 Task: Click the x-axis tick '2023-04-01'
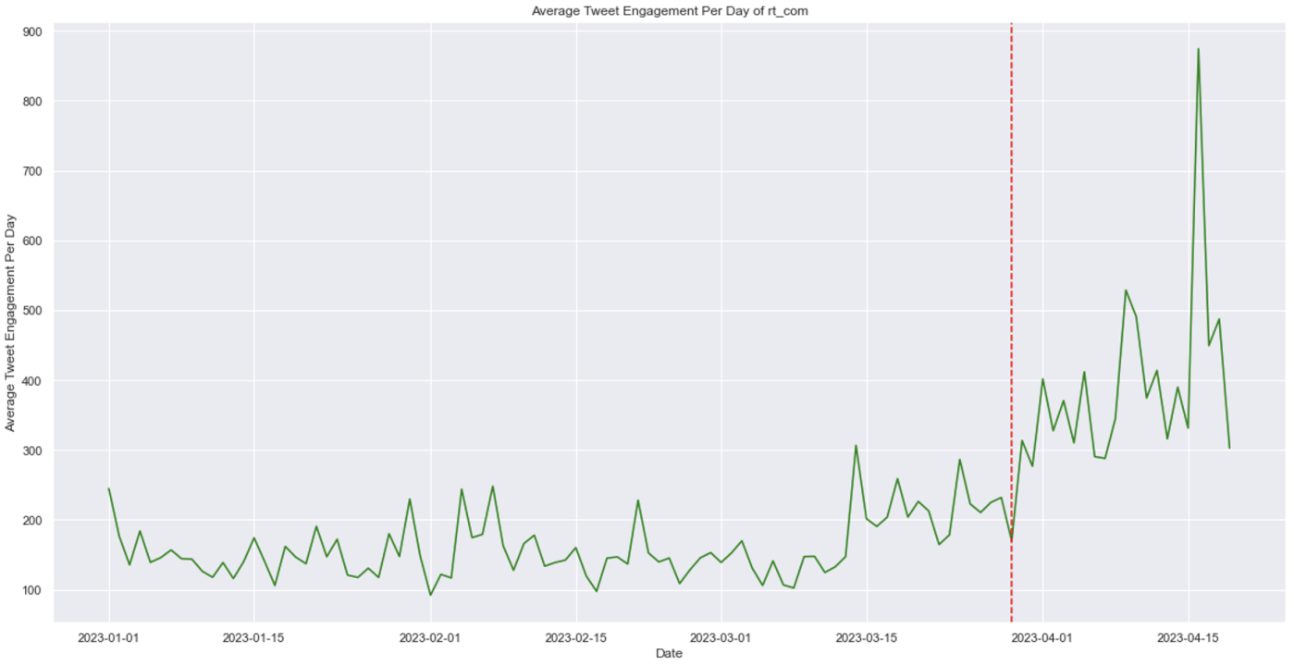pos(1042,637)
